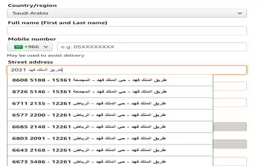Click the hidden field beside the 8608 5188 suggestion
The height and width of the screenshot is (166, 265).
(x=230, y=86)
